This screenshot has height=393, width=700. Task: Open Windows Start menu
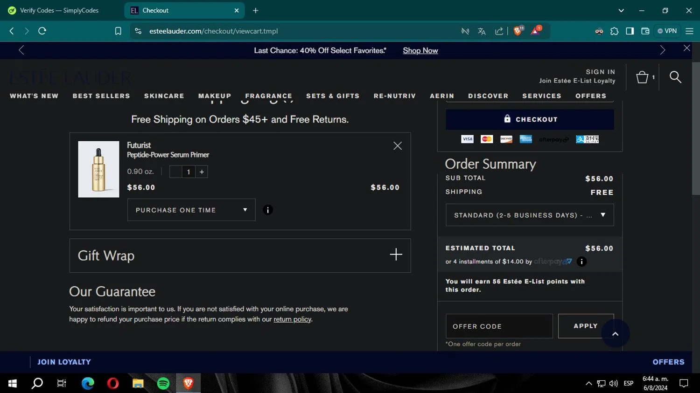tap(13, 383)
